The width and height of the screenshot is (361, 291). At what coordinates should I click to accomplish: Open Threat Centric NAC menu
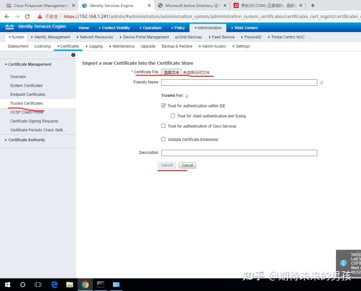[x=286, y=37]
